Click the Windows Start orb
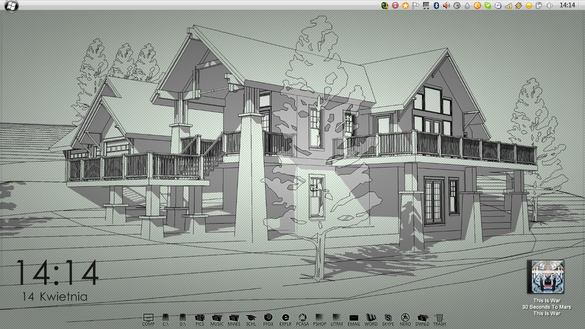The image size is (585, 329). [12, 5]
